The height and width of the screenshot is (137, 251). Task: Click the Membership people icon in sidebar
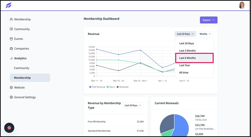coord(11,19)
